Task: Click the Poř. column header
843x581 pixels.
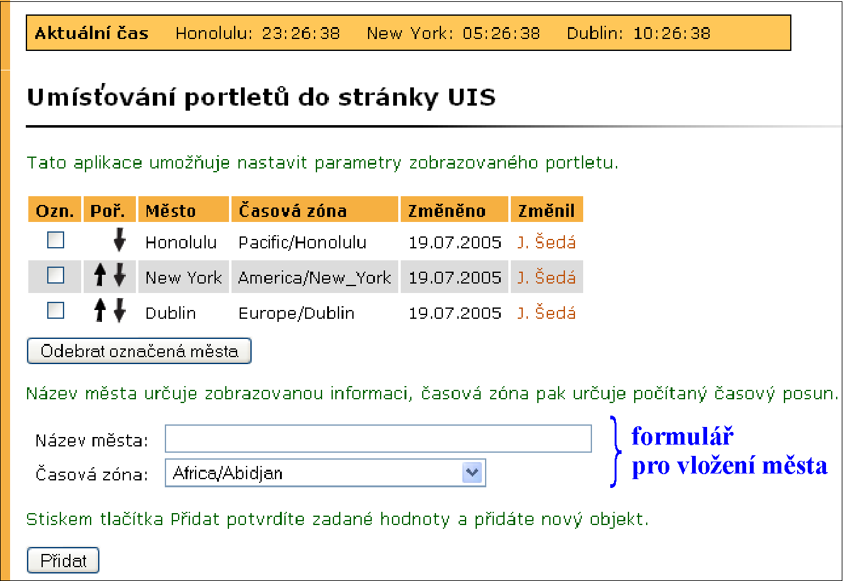Action: 109,209
